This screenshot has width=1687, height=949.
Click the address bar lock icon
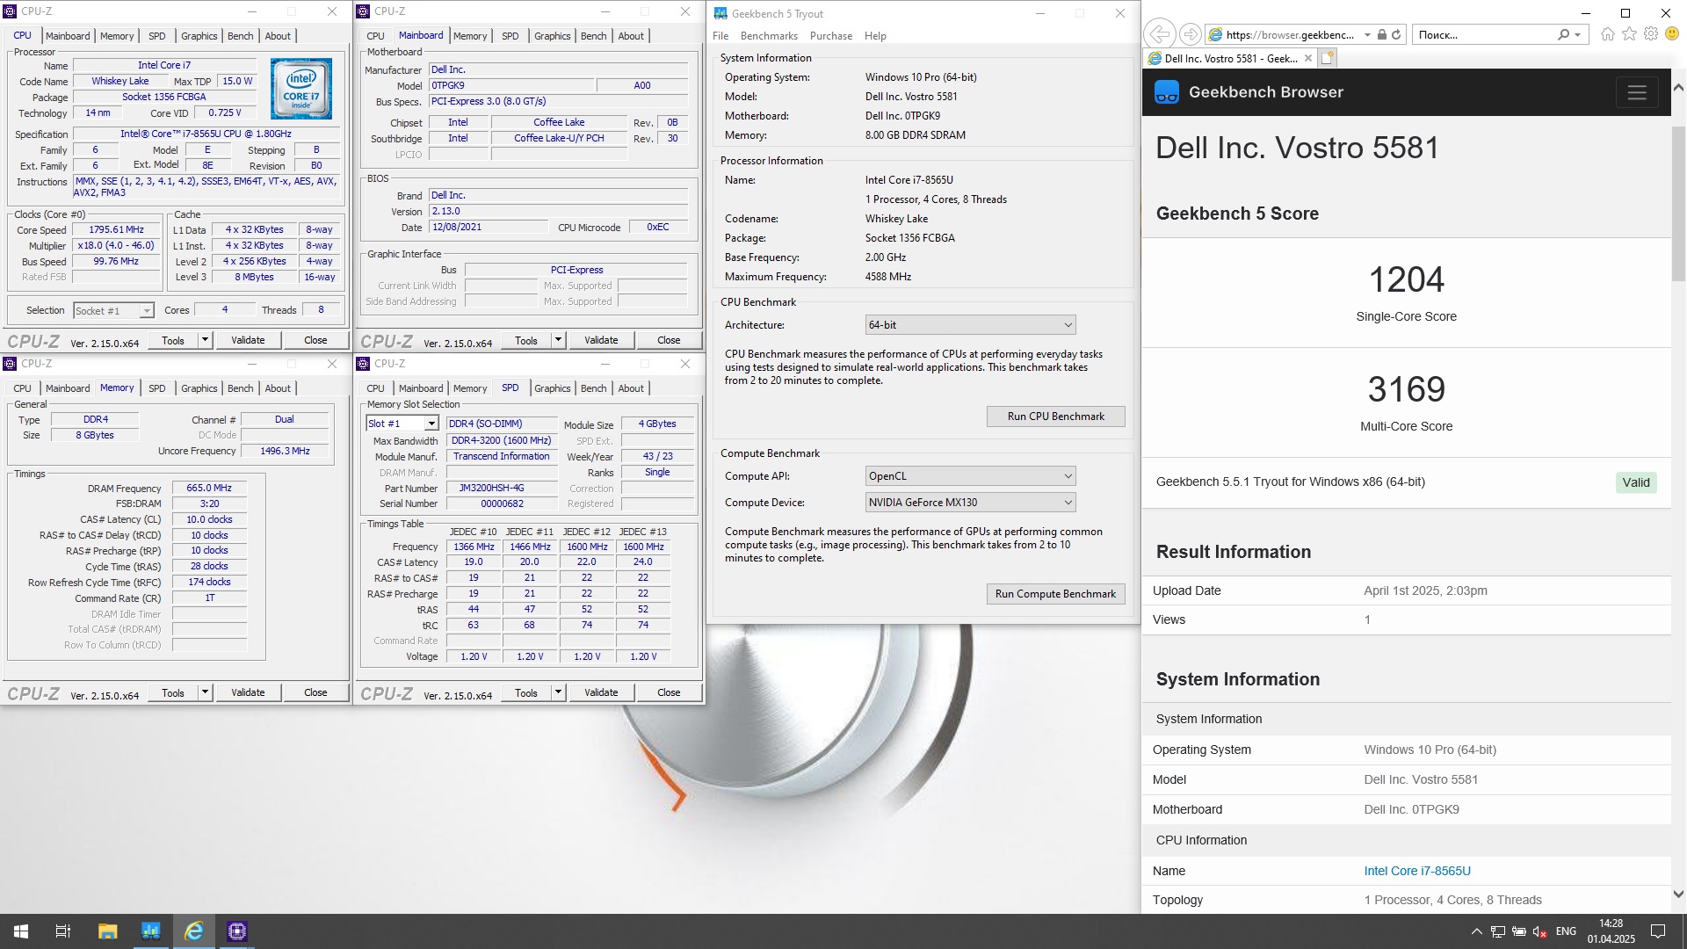pos(1381,35)
